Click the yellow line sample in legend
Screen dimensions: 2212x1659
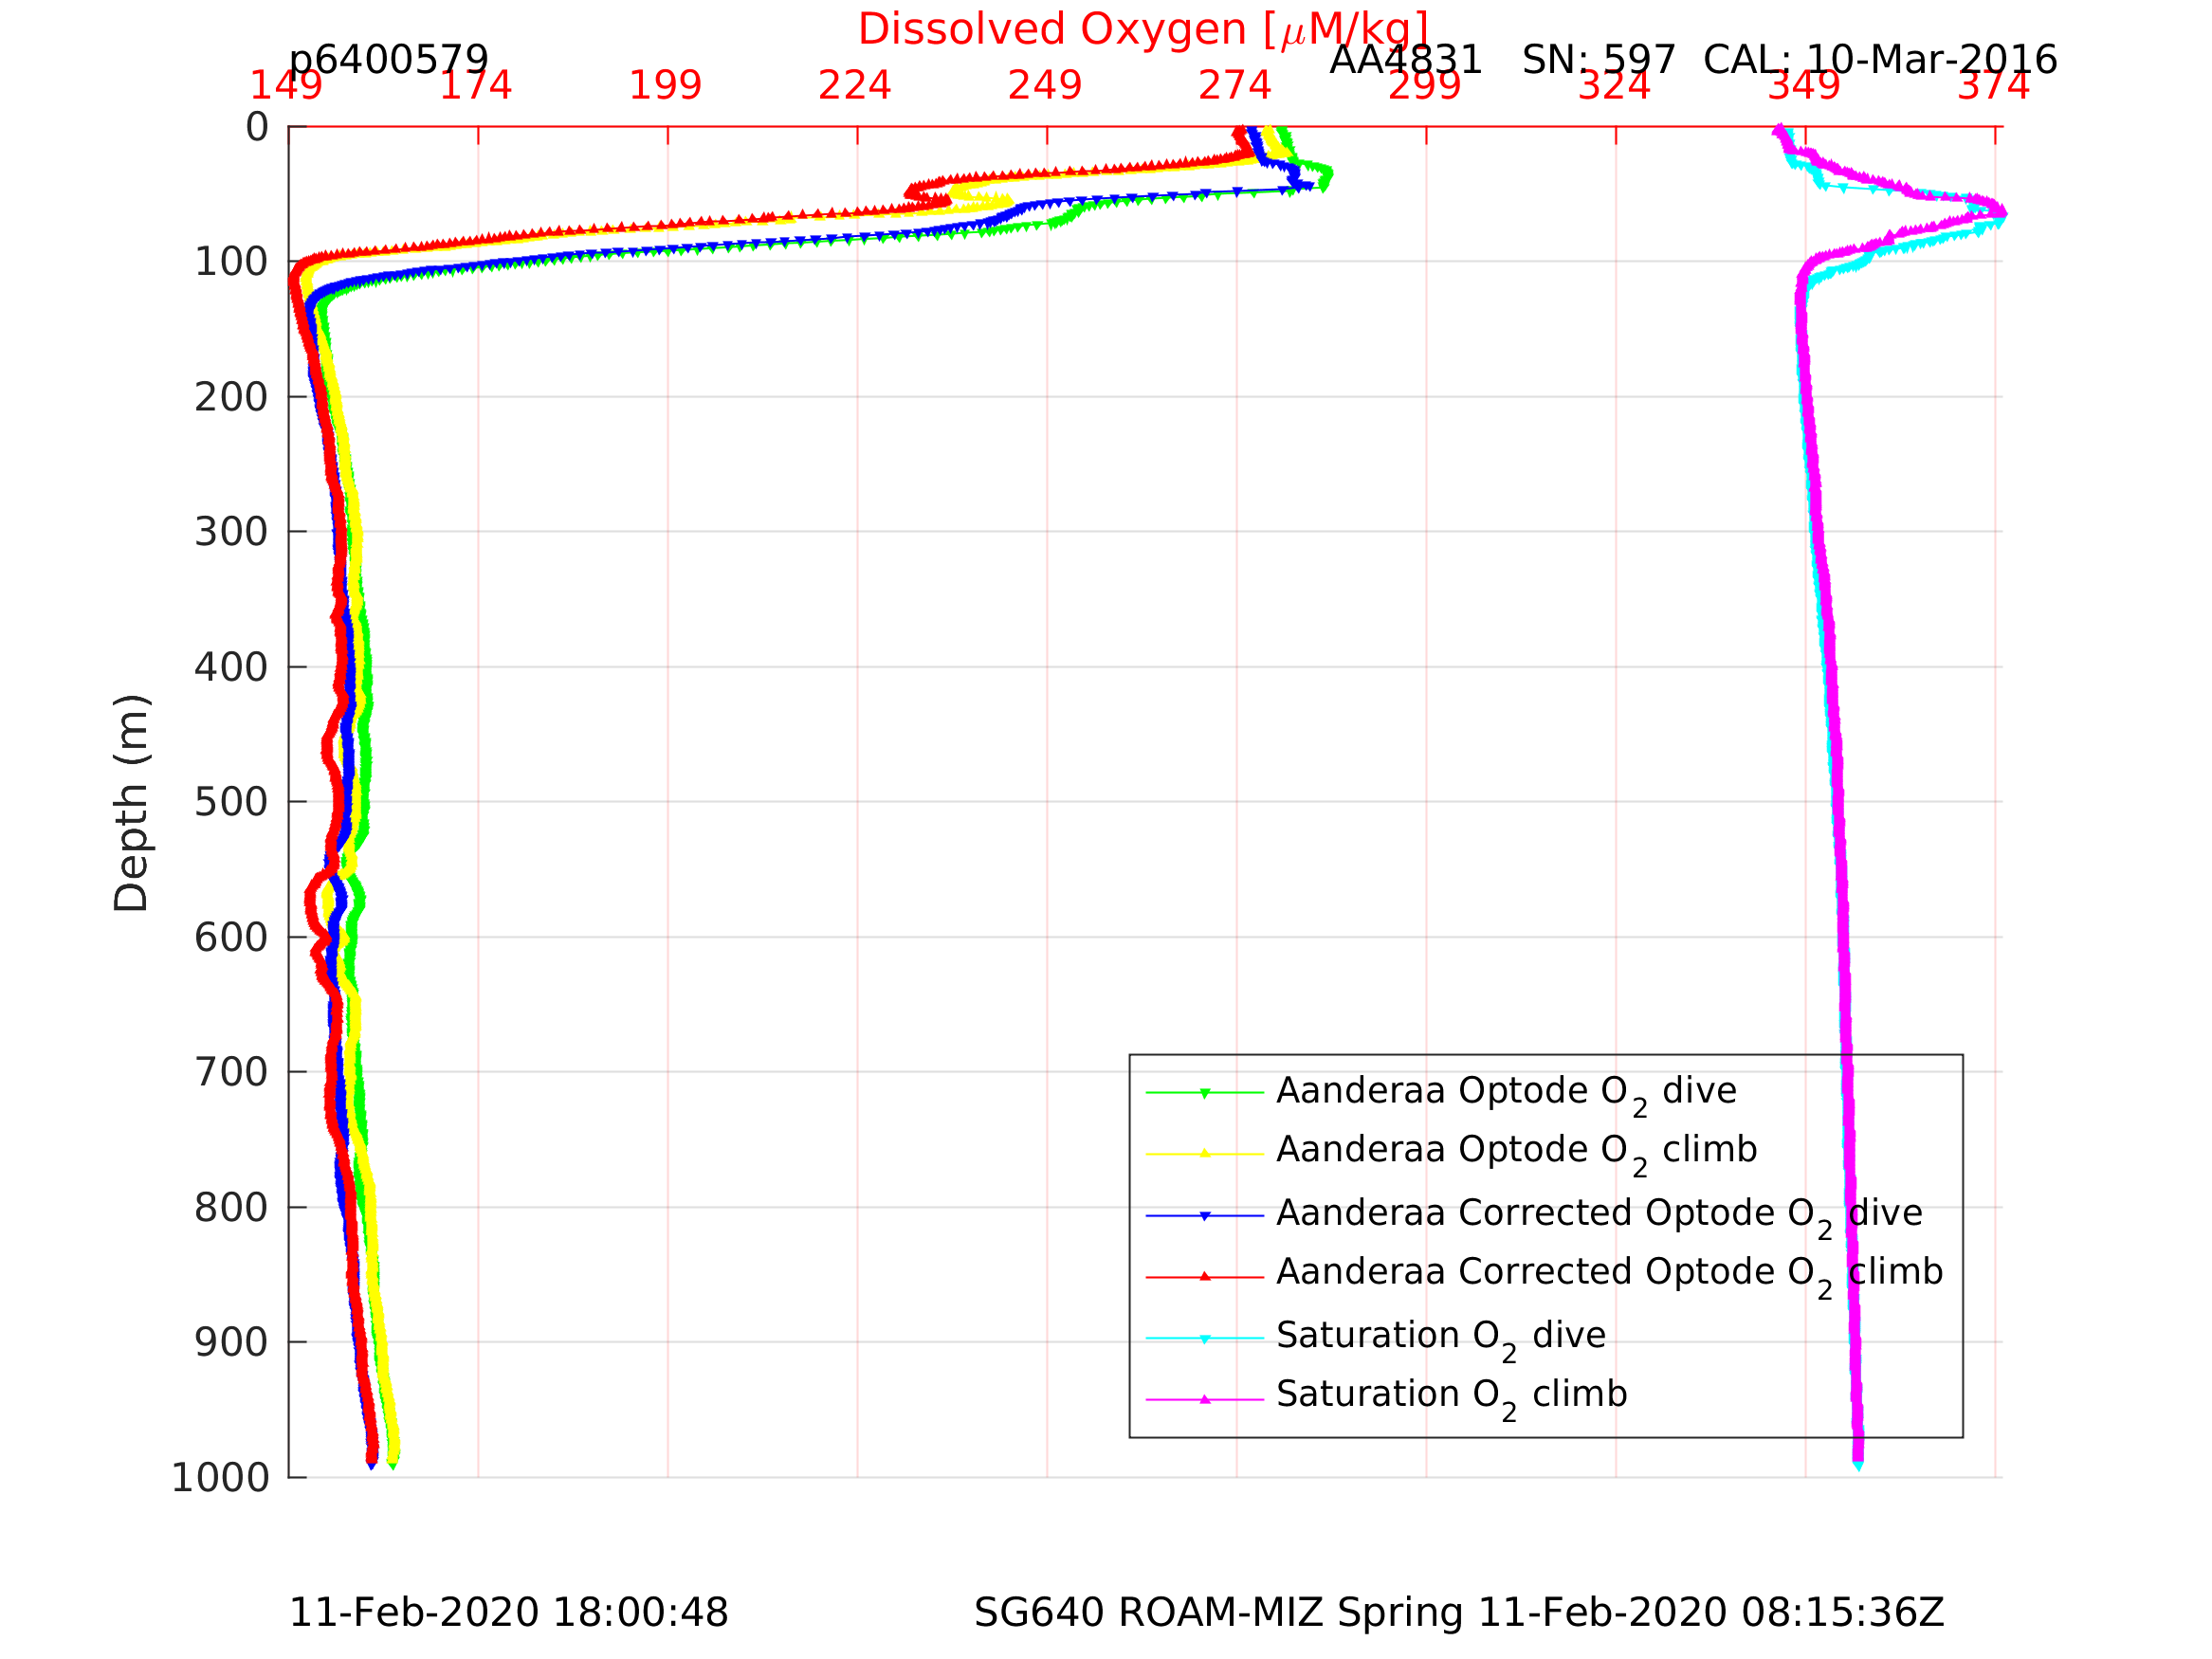pos(1204,1154)
